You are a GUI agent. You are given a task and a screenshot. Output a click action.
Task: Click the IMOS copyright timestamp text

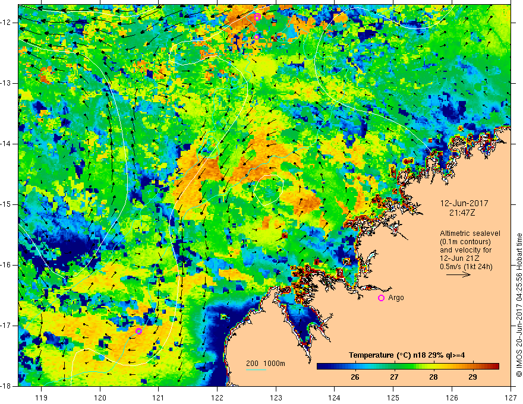[519, 305]
